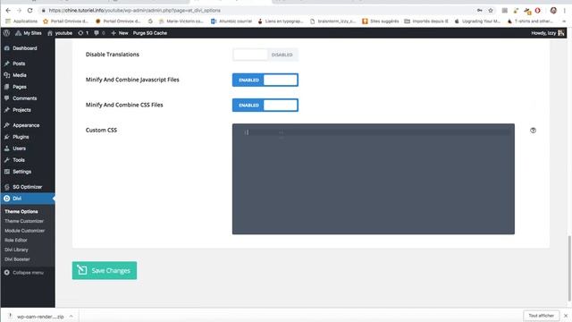Image resolution: width=572 pixels, height=322 pixels.
Task: Click the WordPress logo in admin bar
Action: (x=6, y=33)
